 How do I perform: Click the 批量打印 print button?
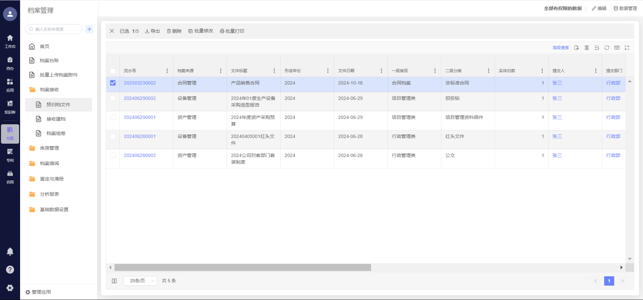(x=232, y=31)
